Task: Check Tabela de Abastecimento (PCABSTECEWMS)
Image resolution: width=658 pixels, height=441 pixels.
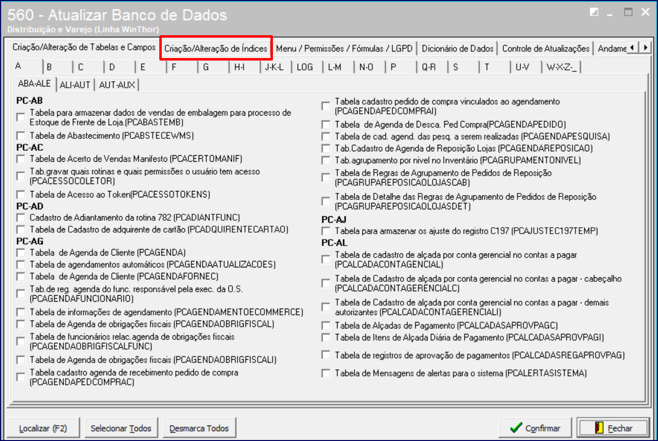Action: [x=20, y=135]
